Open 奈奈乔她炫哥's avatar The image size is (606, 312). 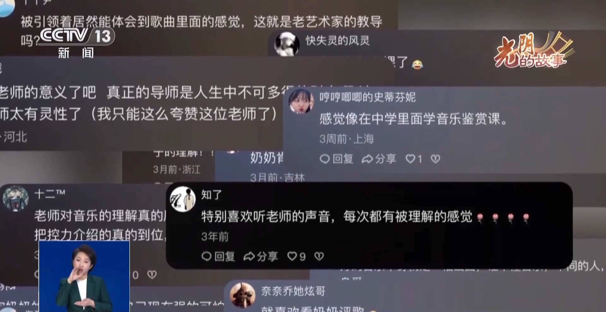click(x=242, y=295)
